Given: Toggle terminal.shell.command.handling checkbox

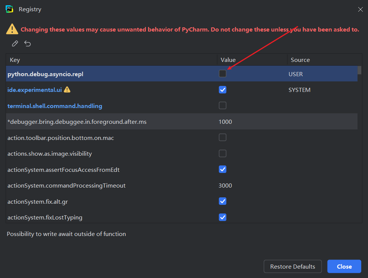Looking at the screenshot, I should pyautogui.click(x=223, y=105).
